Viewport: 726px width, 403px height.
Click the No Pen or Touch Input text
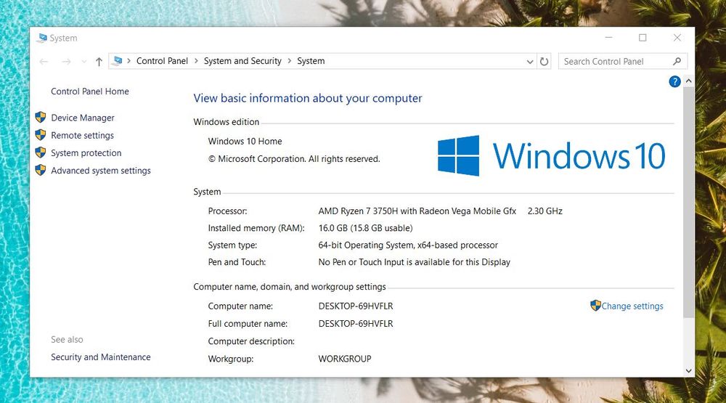tap(414, 262)
